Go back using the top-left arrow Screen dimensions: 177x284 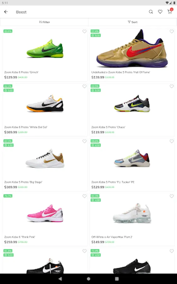click(6, 12)
